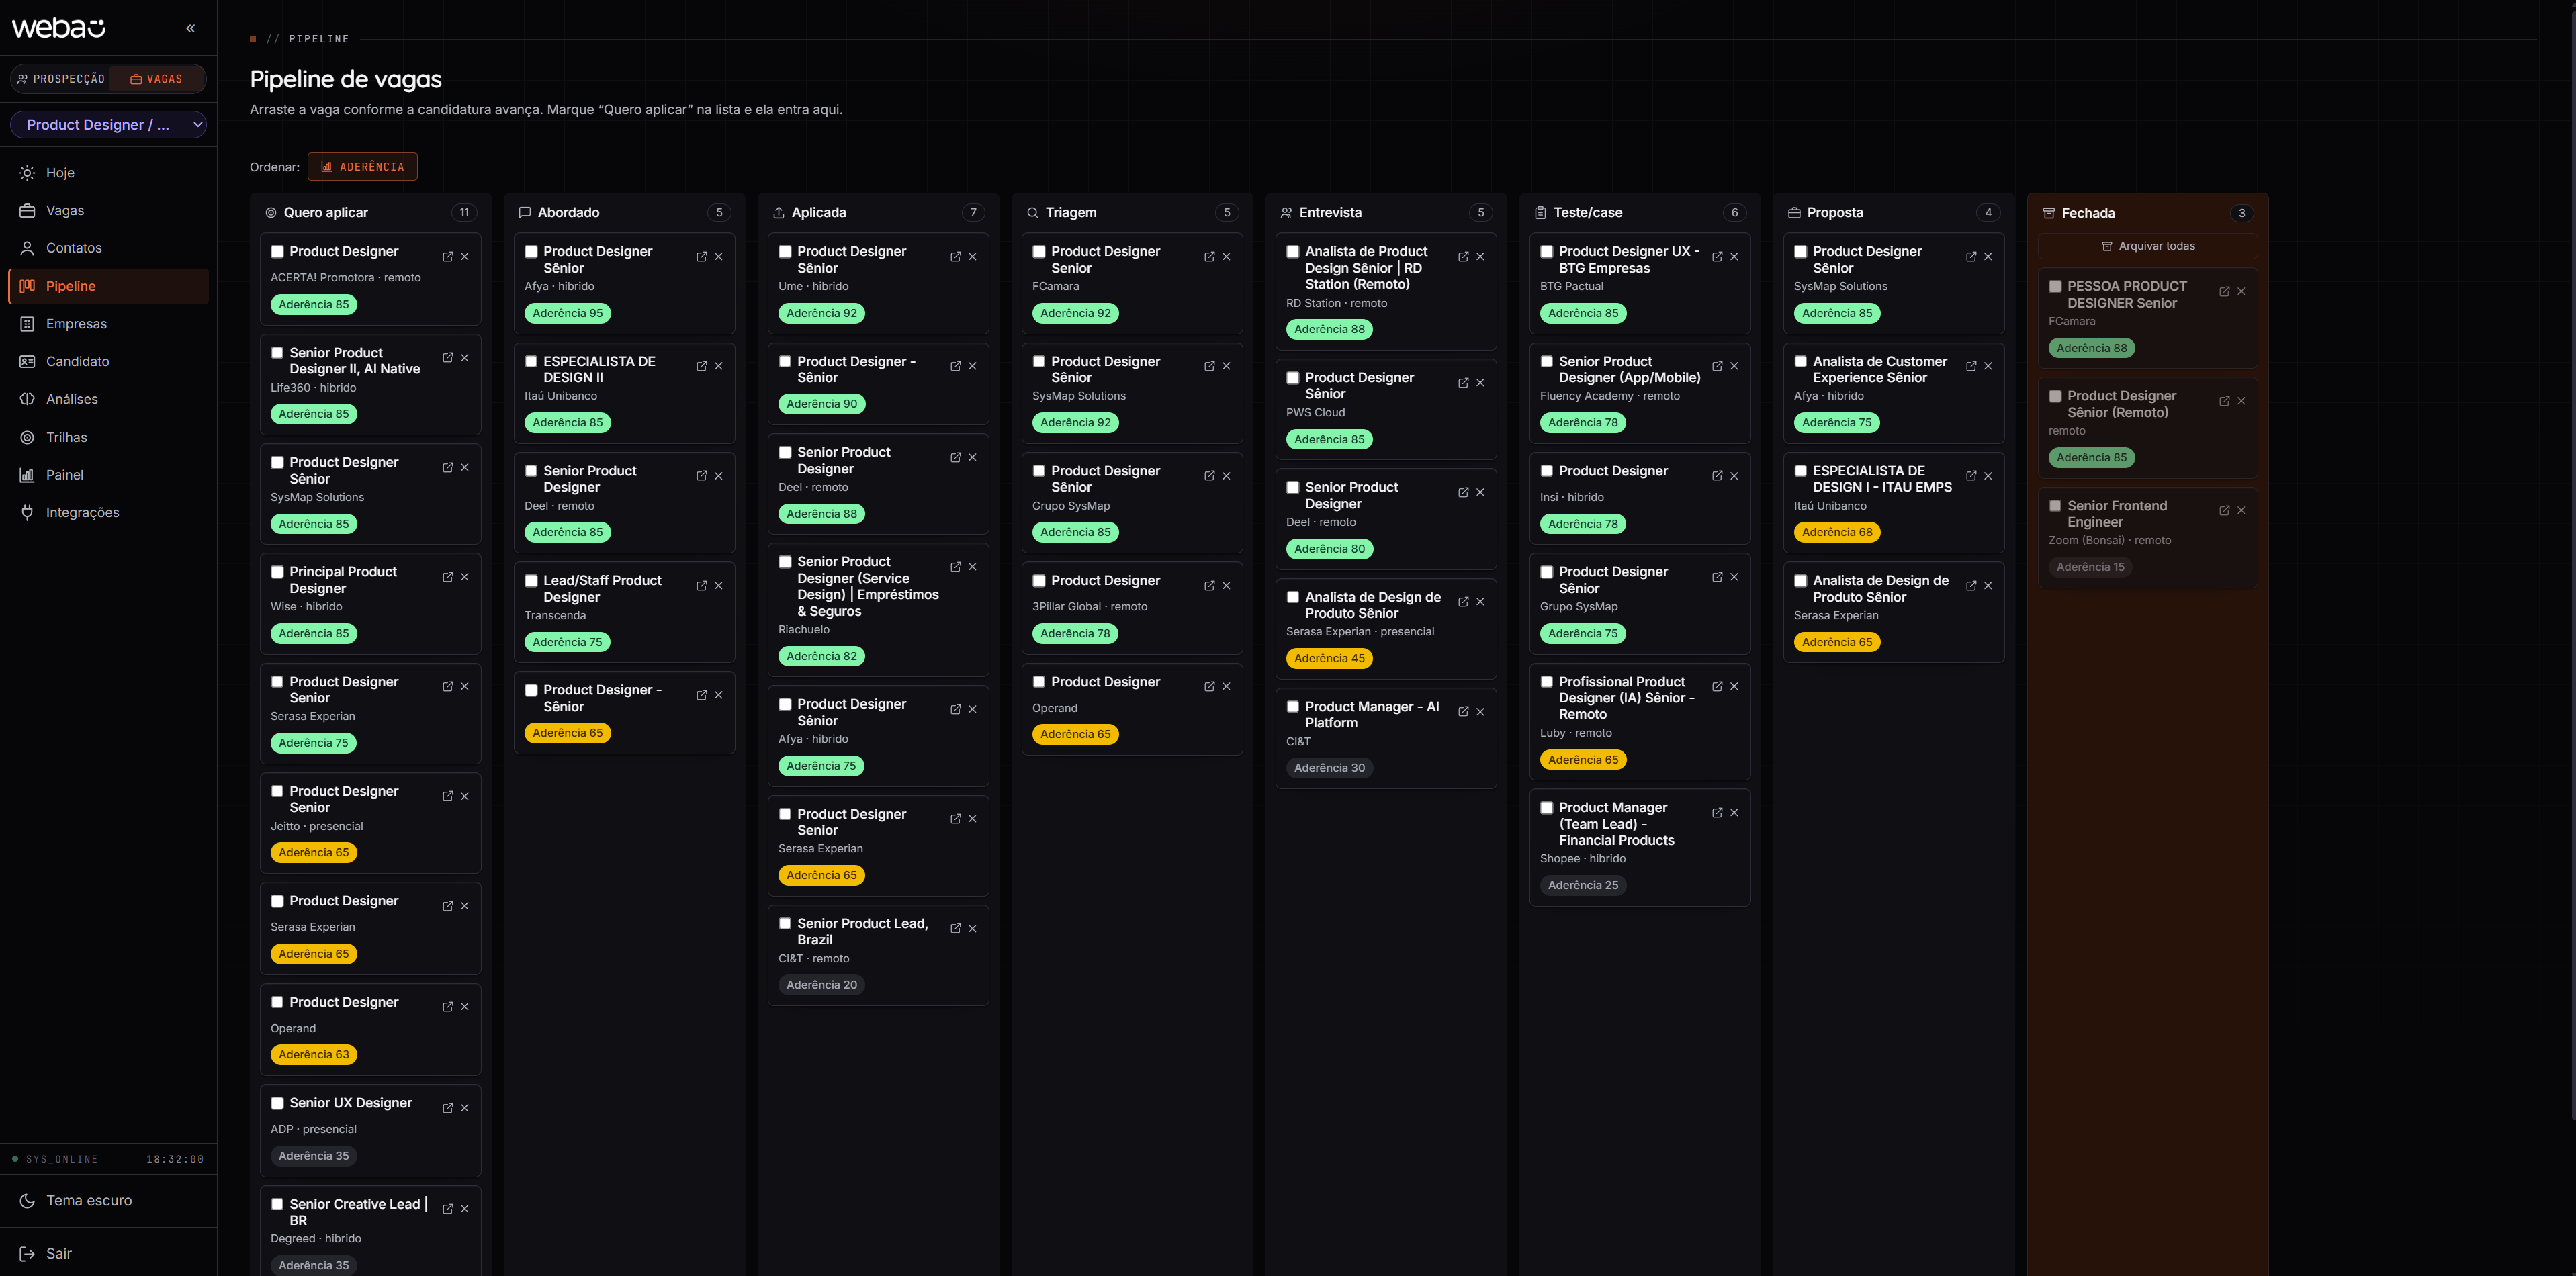Remove the Wise Principal Product Designer card
The image size is (2576, 1276).
click(465, 577)
